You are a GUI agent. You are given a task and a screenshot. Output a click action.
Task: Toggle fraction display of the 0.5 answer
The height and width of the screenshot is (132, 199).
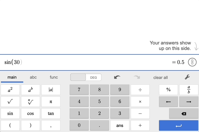point(192,62)
